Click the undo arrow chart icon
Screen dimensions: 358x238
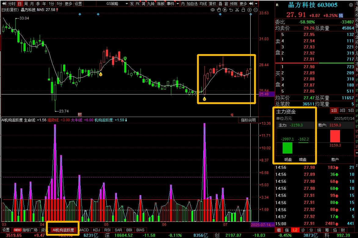(x=231, y=10)
